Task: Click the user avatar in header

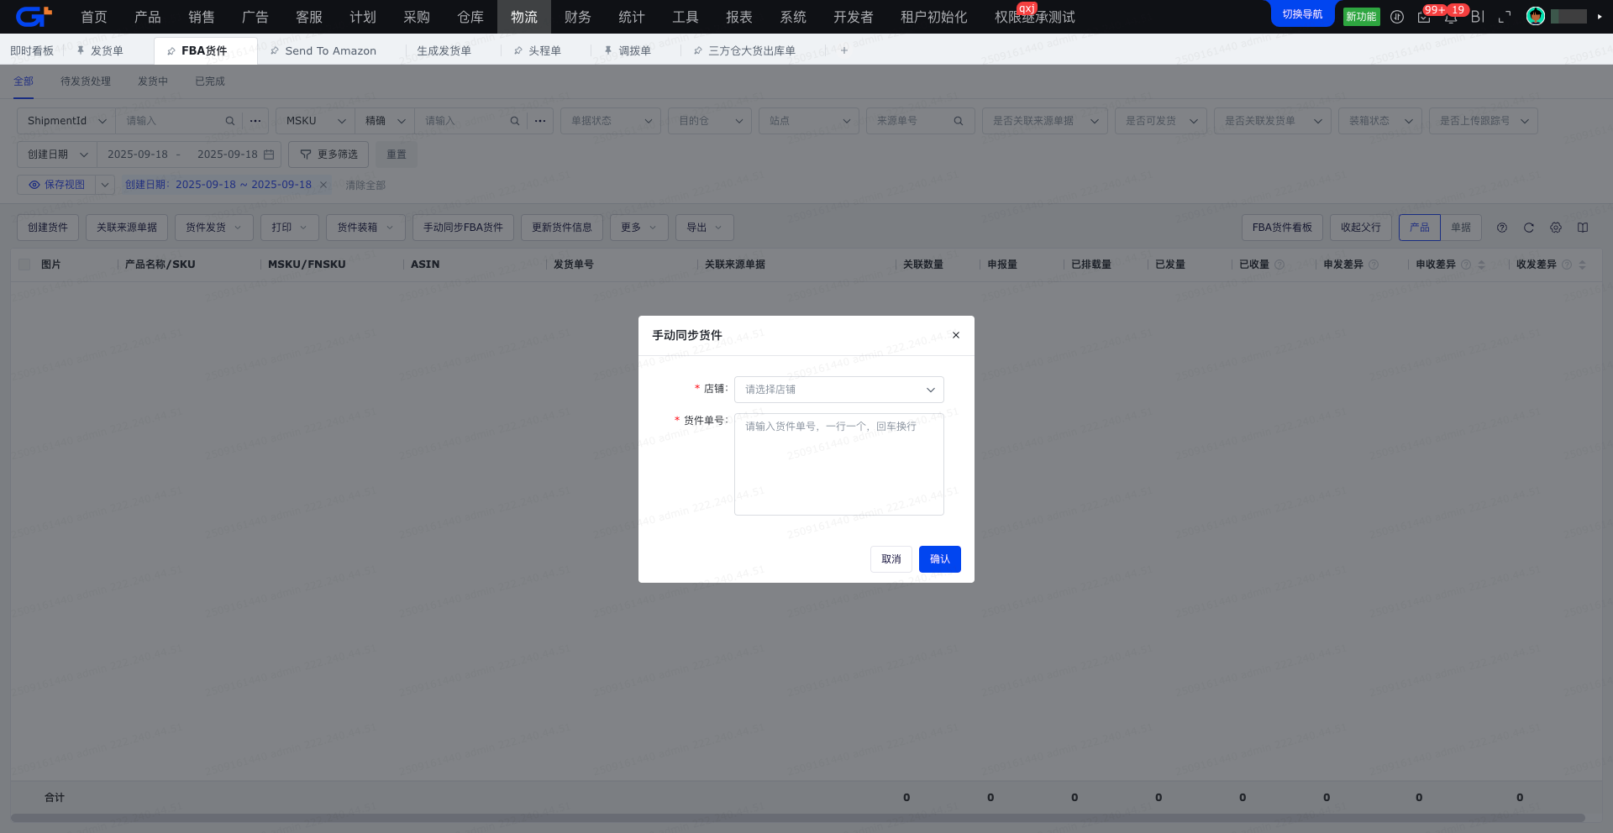Action: point(1536,16)
